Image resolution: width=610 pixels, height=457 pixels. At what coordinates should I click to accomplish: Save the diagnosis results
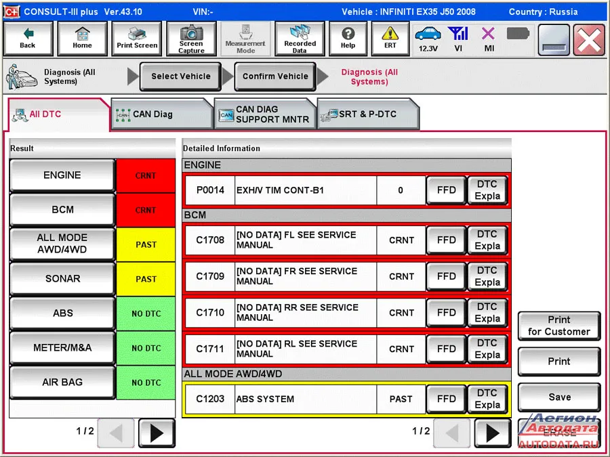tap(559, 397)
